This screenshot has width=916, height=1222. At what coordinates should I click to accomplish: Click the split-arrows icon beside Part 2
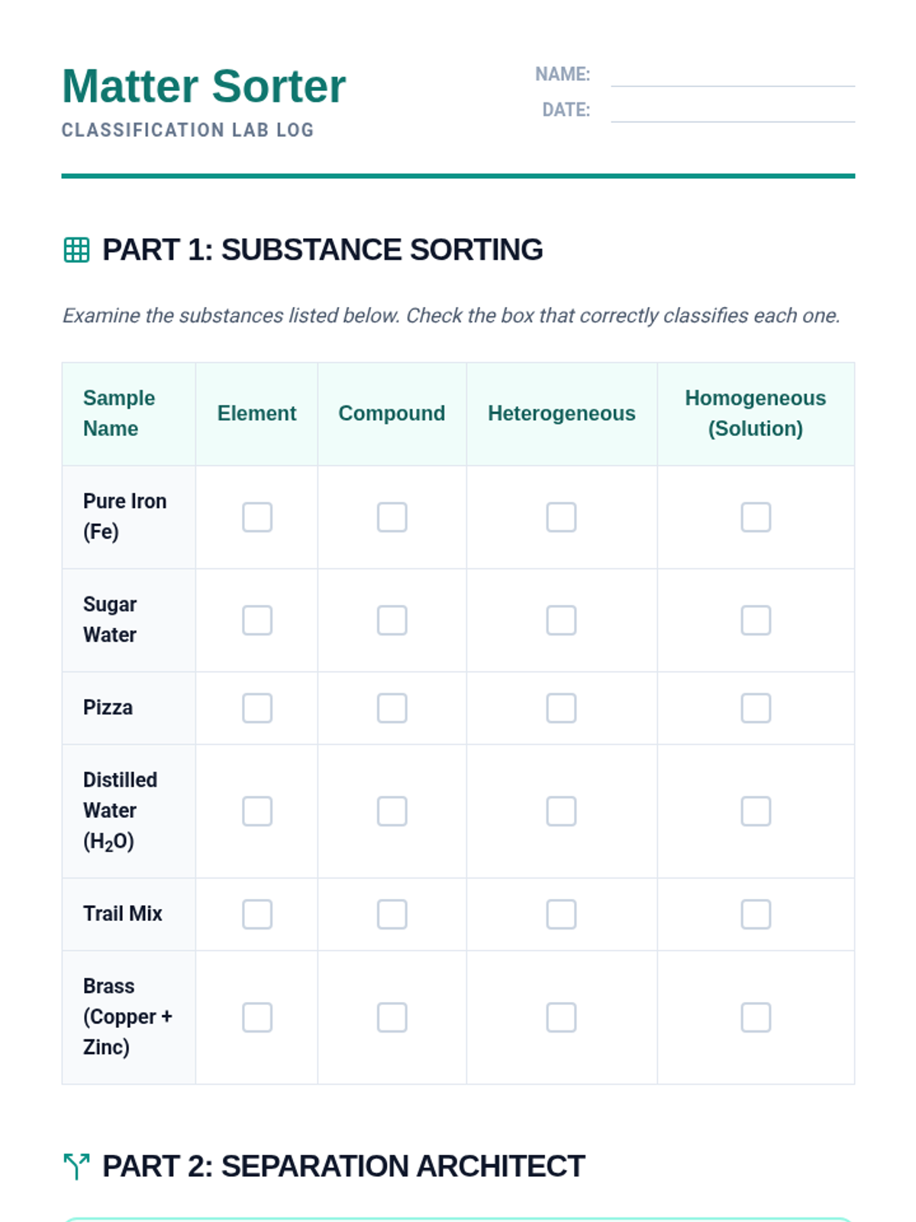pyautogui.click(x=76, y=1166)
